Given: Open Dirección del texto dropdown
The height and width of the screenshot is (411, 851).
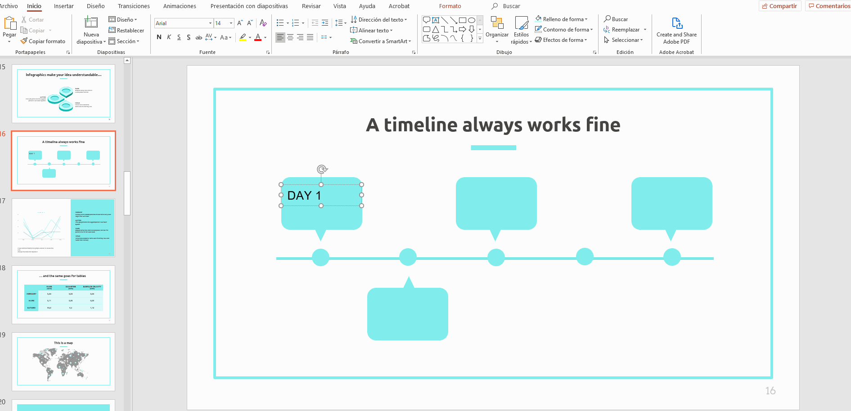Looking at the screenshot, I should click(379, 20).
